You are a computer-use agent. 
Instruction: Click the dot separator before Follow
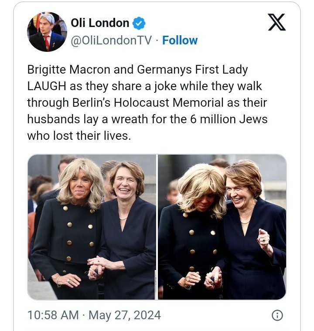tap(157, 41)
